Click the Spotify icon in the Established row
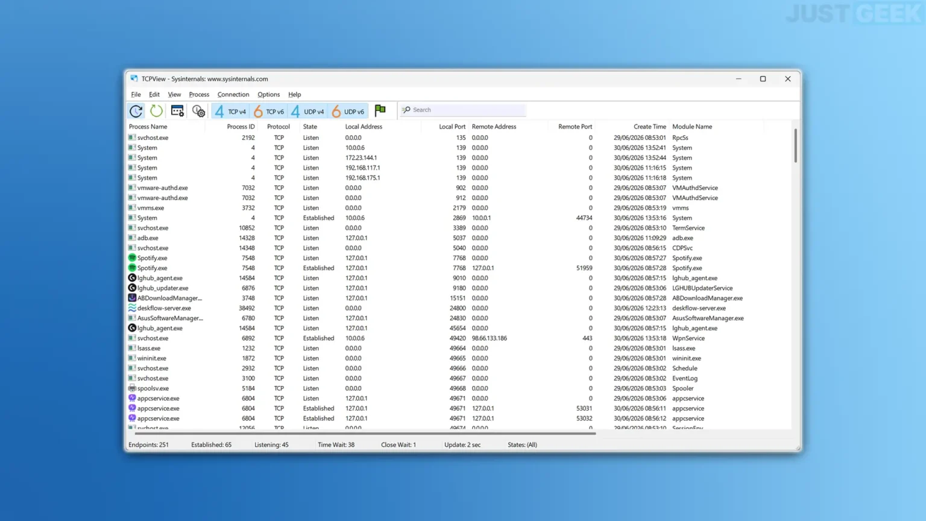The height and width of the screenshot is (521, 926). pos(132,268)
